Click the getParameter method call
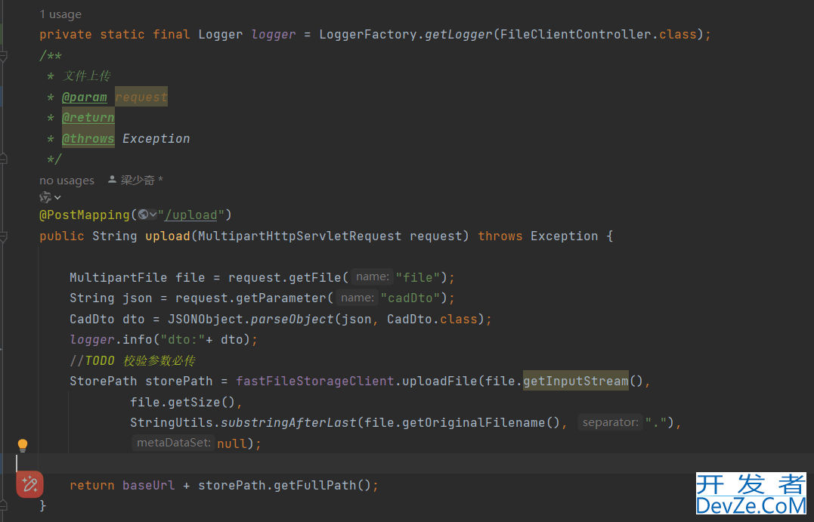814x522 pixels. tap(281, 298)
